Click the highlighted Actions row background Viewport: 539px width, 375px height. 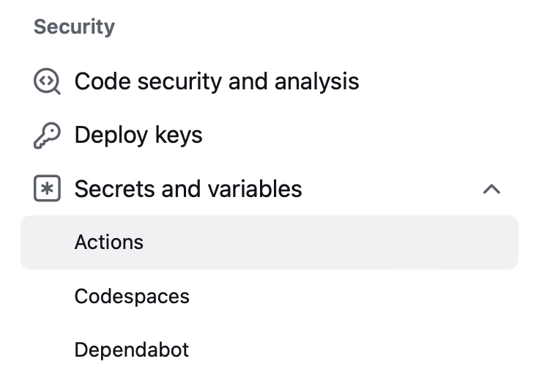[269, 242]
